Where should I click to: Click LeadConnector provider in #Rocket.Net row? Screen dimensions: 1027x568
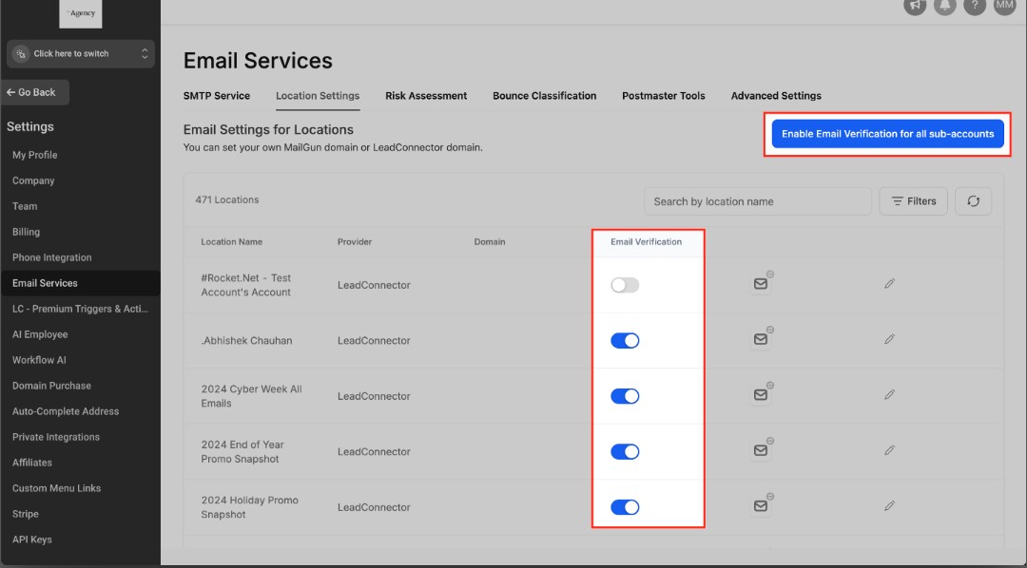[374, 285]
